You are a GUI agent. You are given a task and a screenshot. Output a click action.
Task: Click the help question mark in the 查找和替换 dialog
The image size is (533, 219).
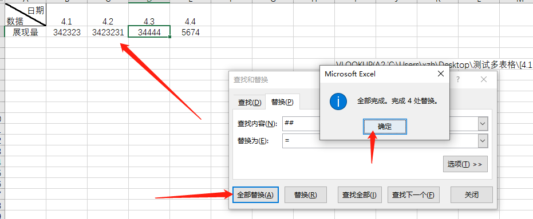click(458, 79)
